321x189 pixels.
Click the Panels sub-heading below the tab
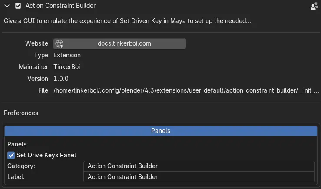pyautogui.click(x=17, y=144)
